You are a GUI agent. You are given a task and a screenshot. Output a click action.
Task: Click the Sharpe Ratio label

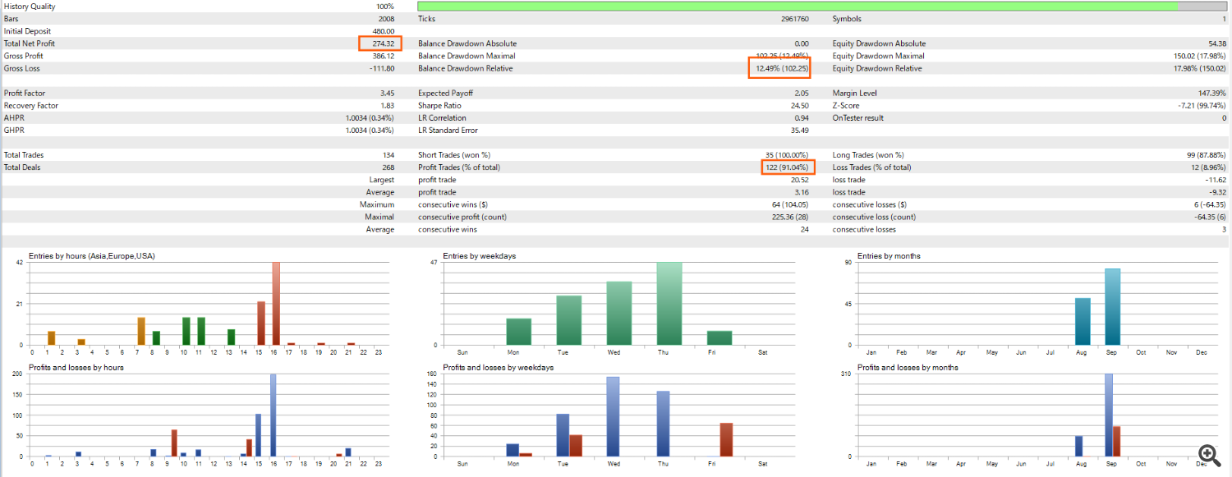pos(440,106)
